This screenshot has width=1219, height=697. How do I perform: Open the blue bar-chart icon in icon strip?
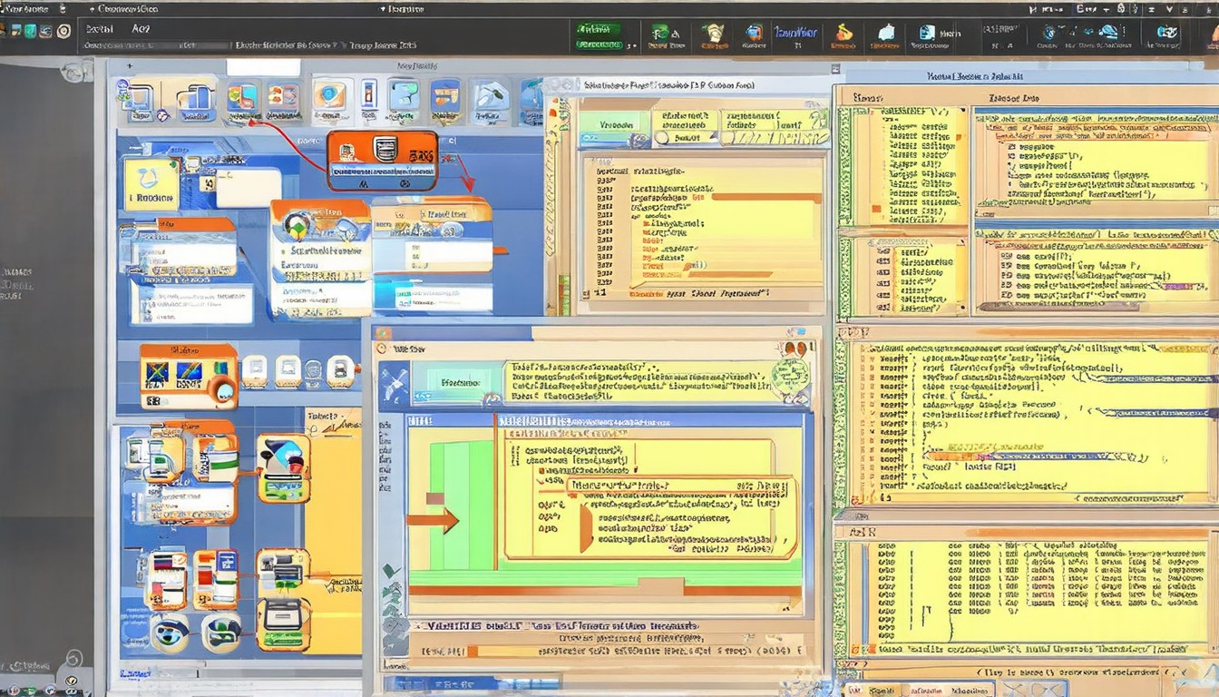click(194, 100)
